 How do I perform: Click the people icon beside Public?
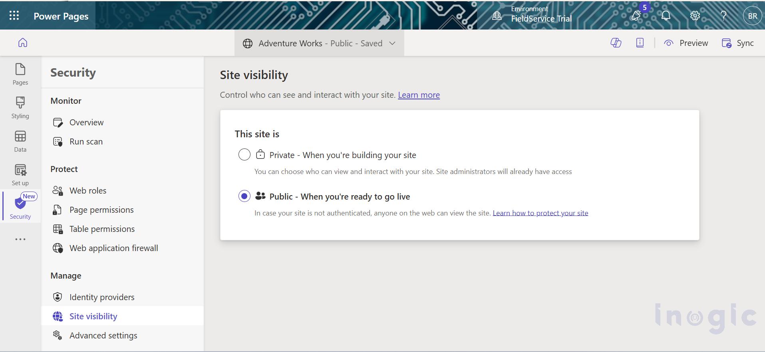pos(260,196)
